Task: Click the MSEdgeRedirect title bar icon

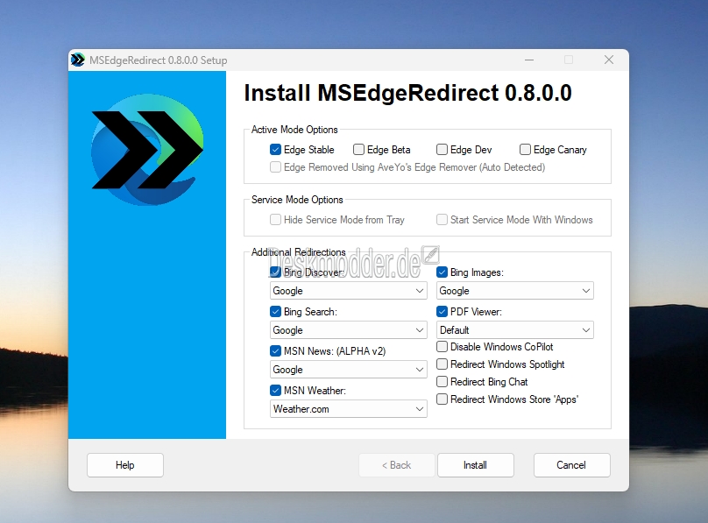Action: (x=78, y=60)
